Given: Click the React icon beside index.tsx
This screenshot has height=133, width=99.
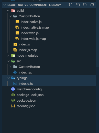Looking at the screenshot, I should point(15,72).
